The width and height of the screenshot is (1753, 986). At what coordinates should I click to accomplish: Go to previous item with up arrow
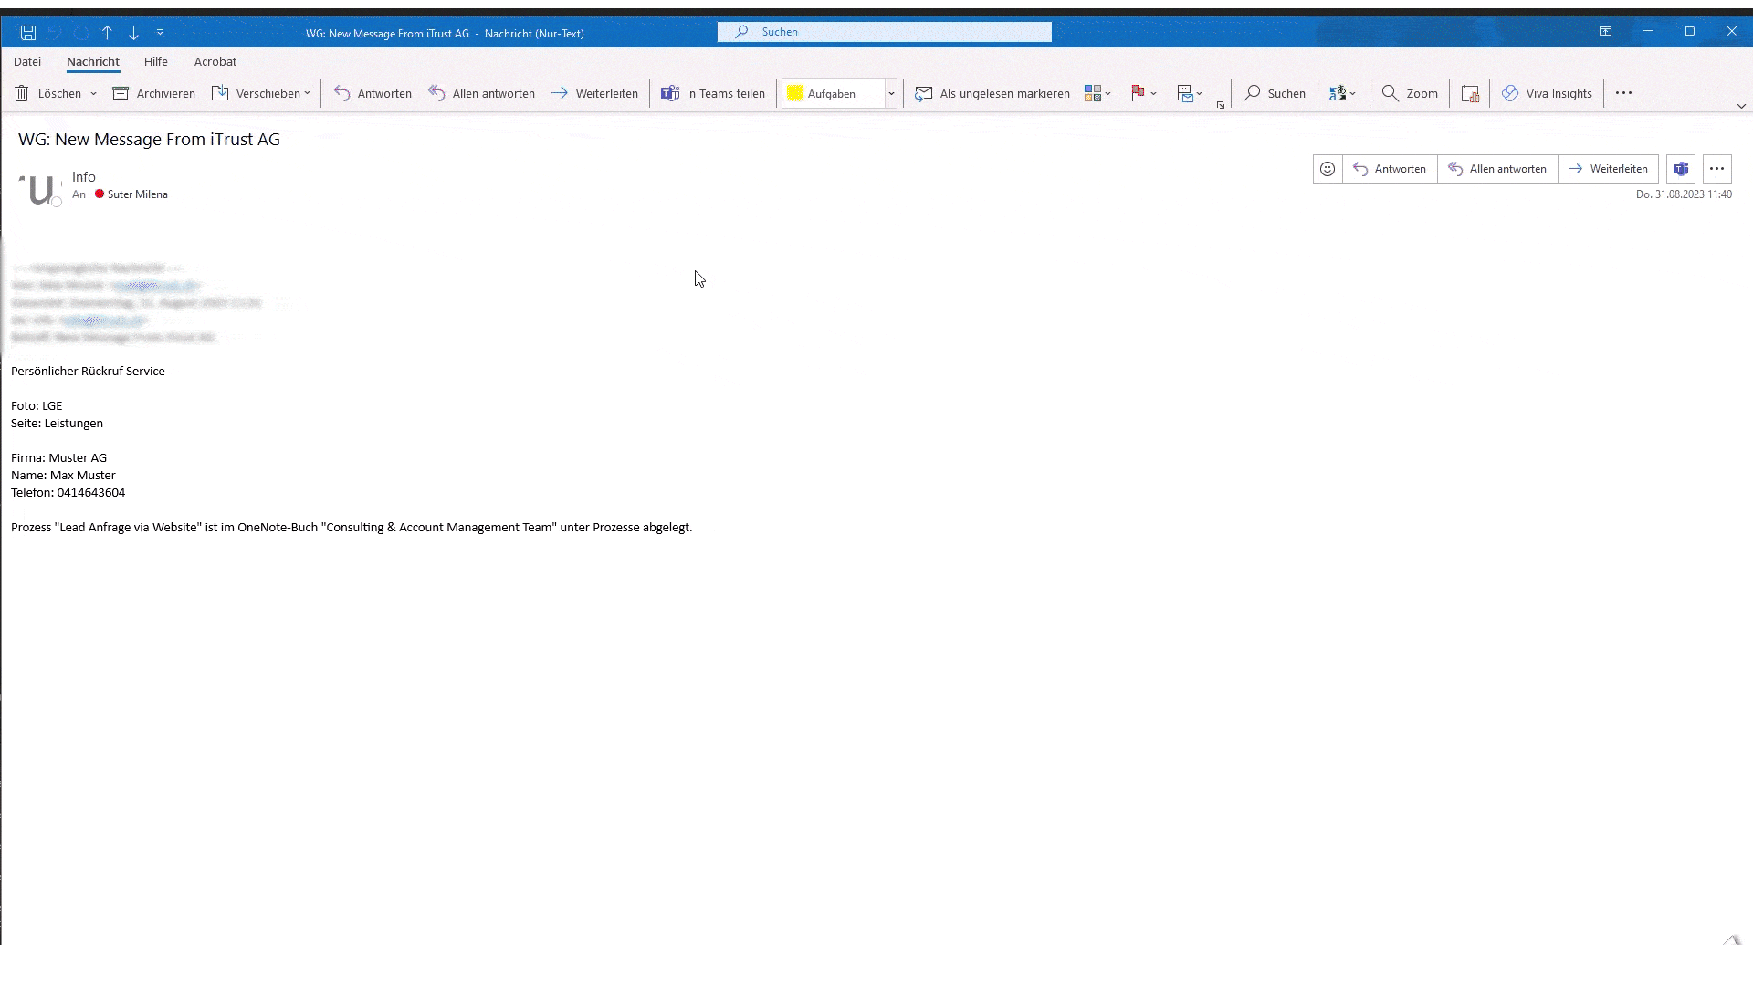tap(107, 33)
